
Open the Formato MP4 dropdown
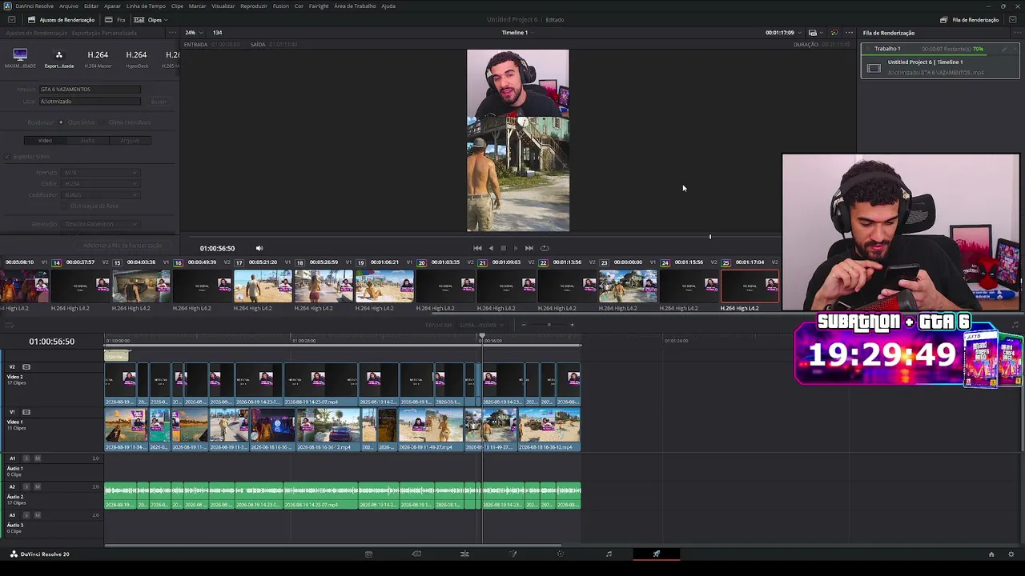point(101,173)
